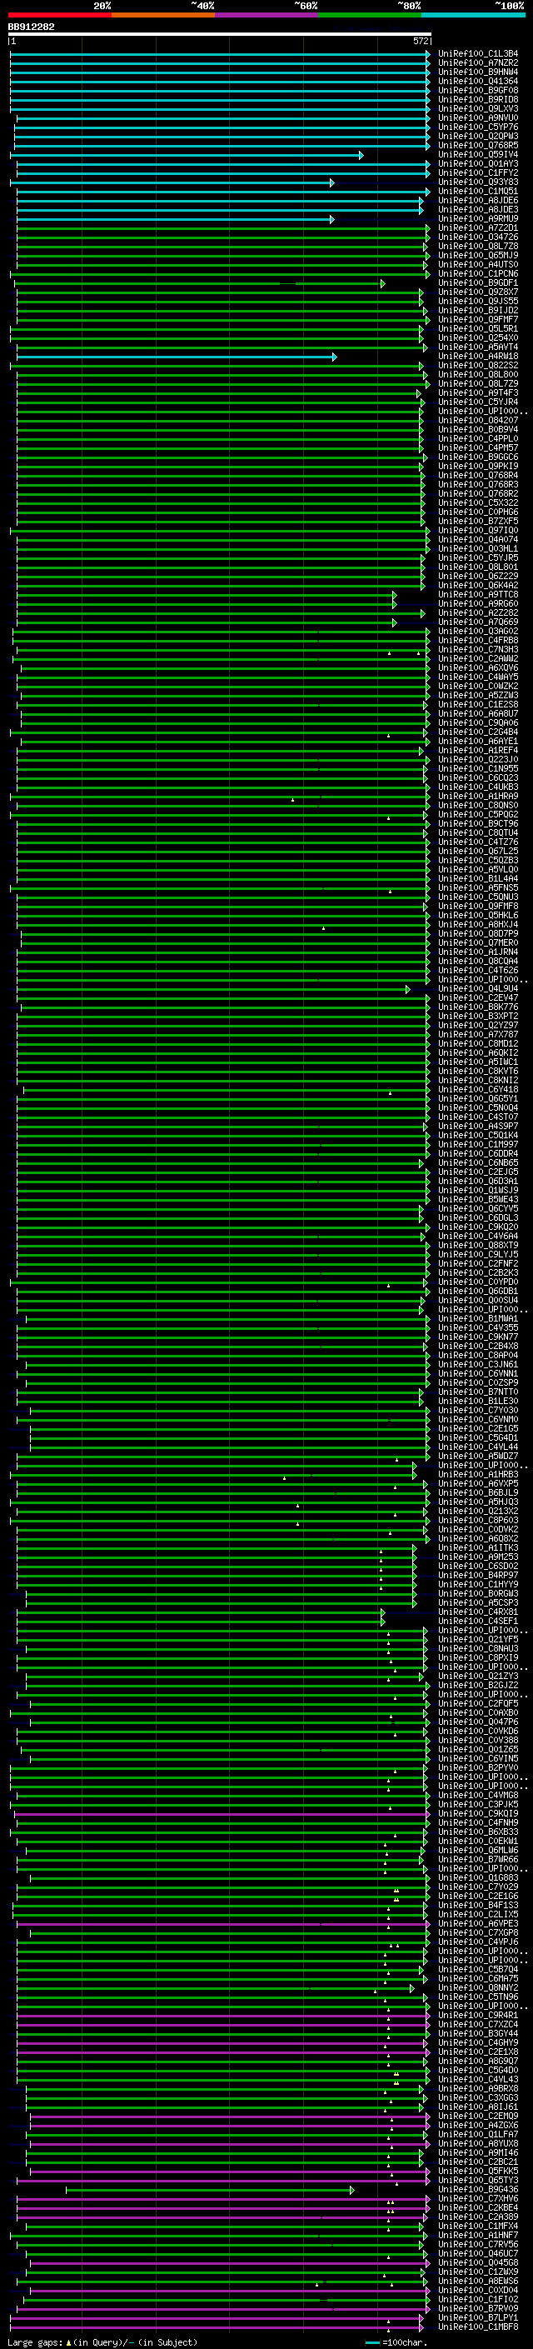Click hit label UniRef100_Q84207
Screen dimensions: 533x2349
coord(478,420)
